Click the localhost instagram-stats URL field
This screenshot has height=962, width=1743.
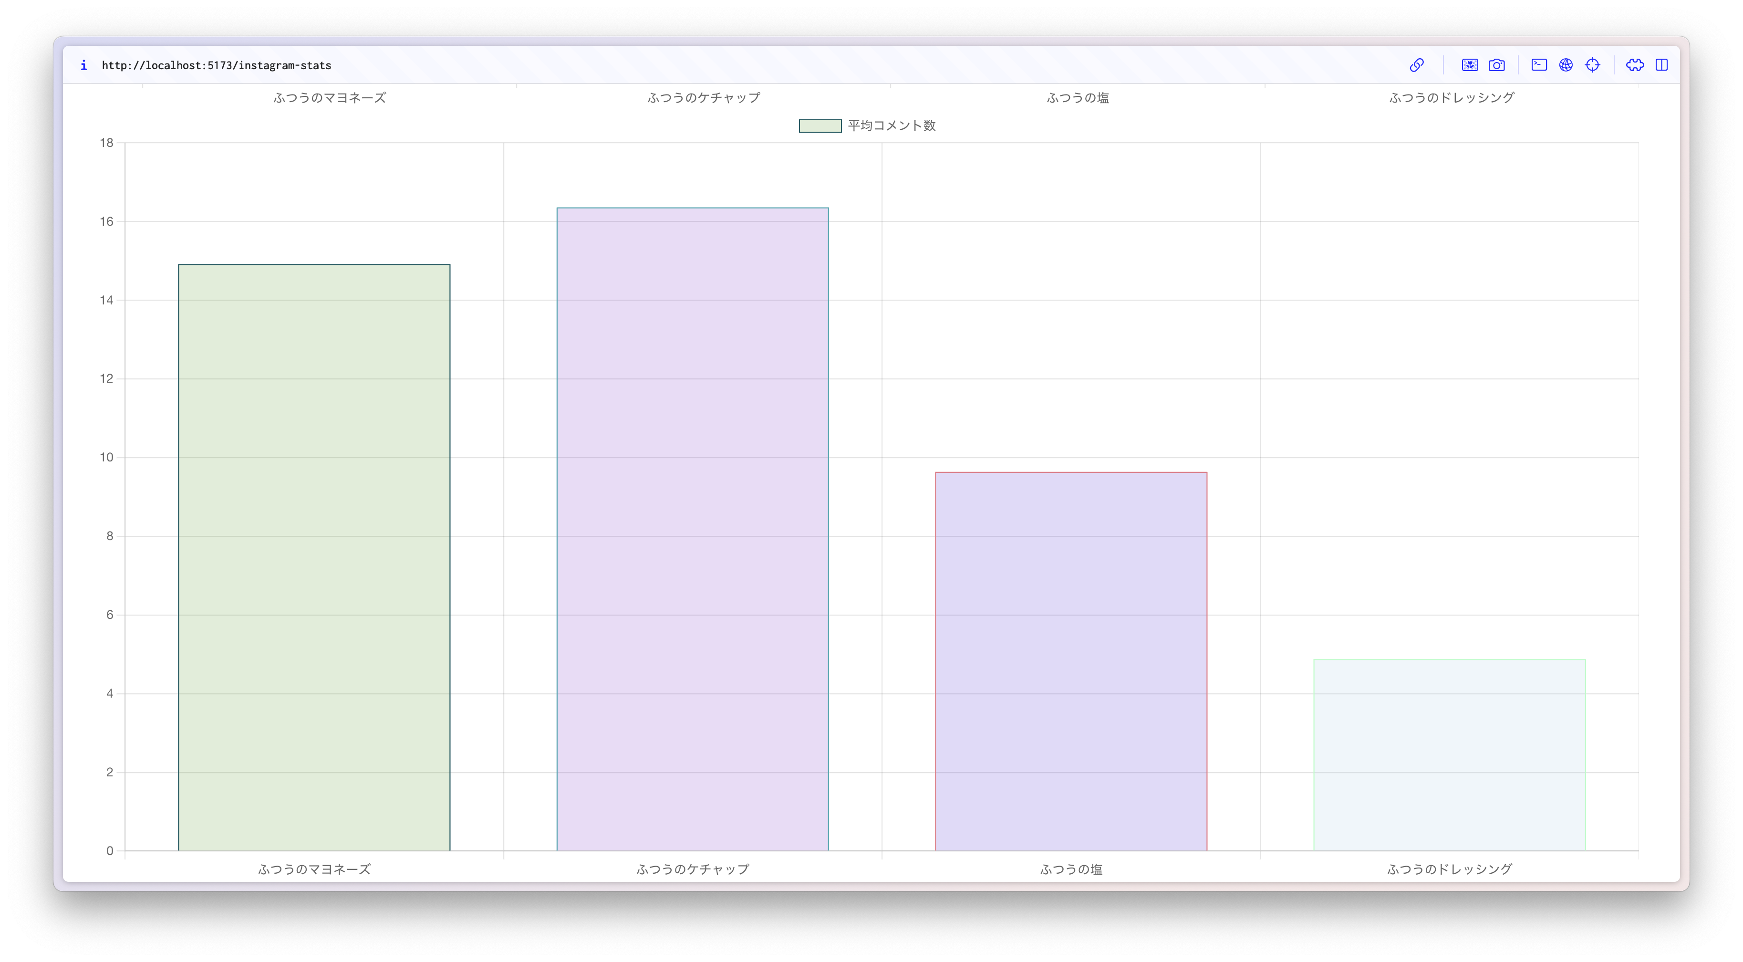point(217,65)
